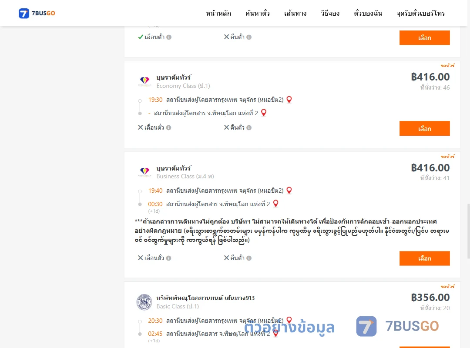The height and width of the screenshot is (348, 470).
Task: Click Economy Class (ป.1) label
Action: (183, 86)
